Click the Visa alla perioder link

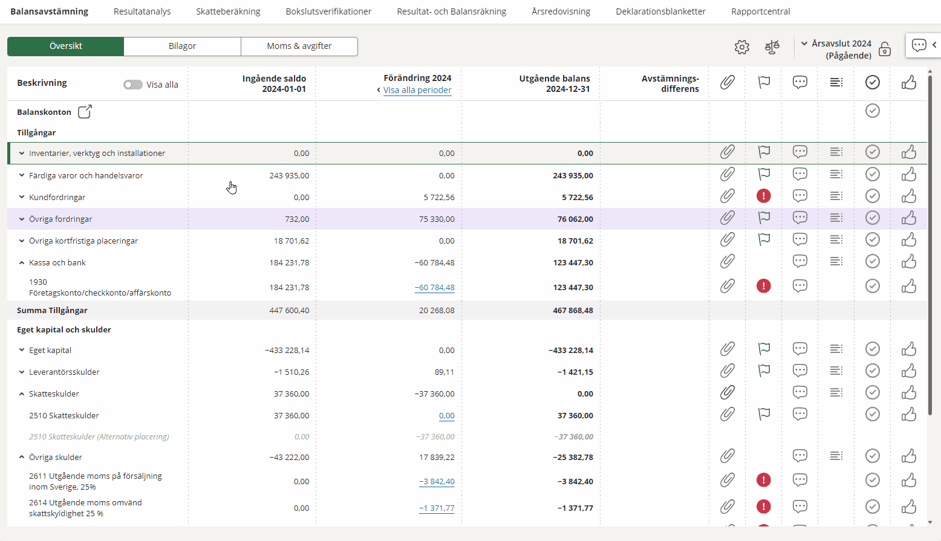(417, 90)
